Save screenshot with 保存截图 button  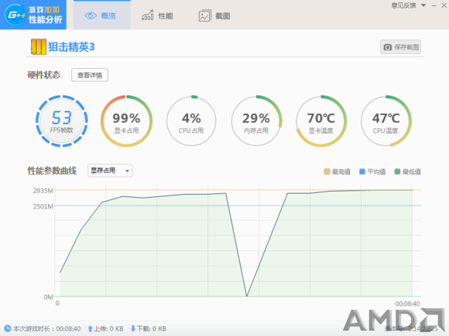pyautogui.click(x=400, y=47)
